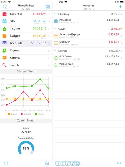Open the Reports section

(x=26, y=58)
